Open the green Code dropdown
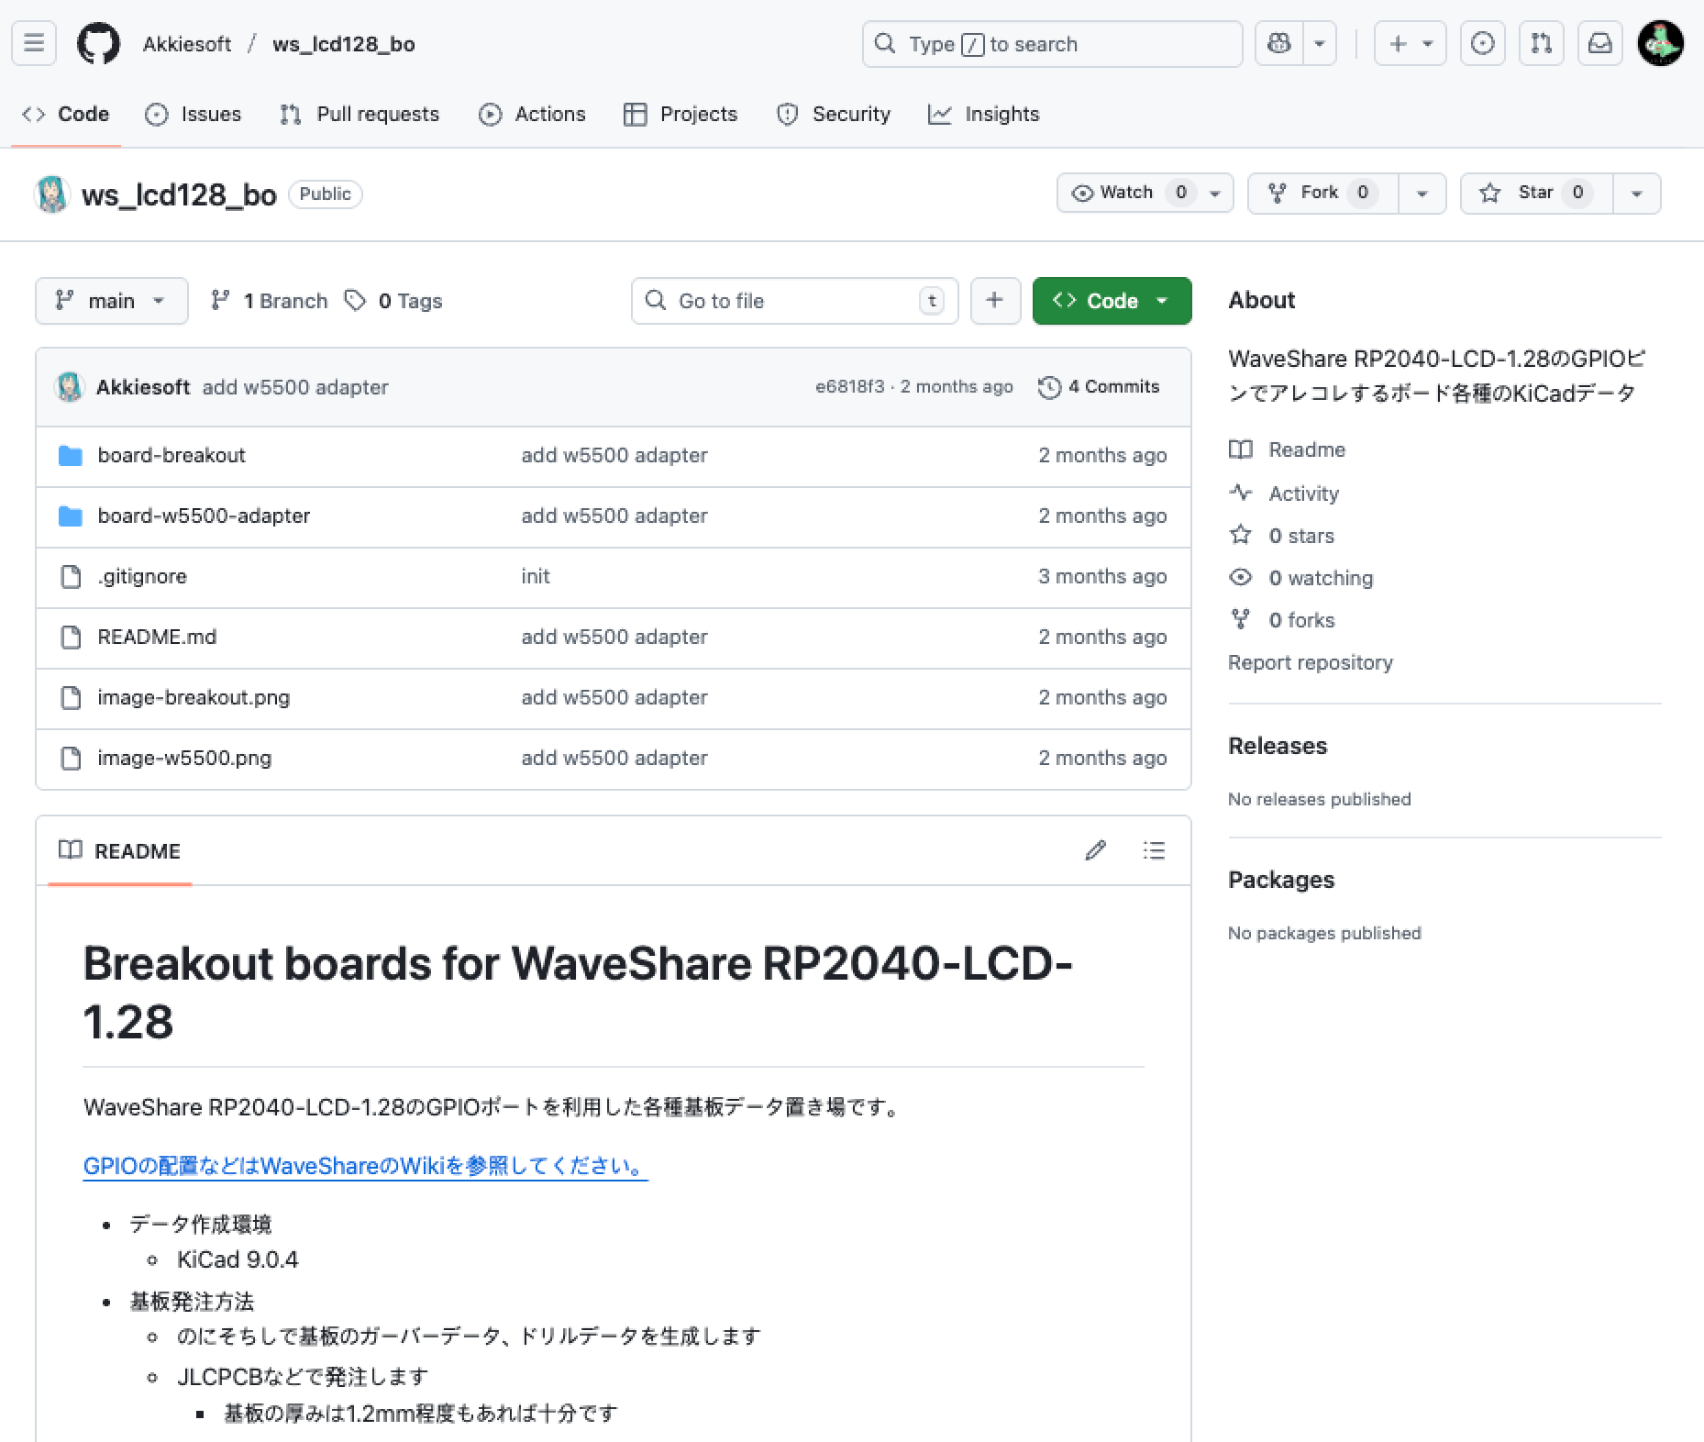This screenshot has height=1442, width=1704. [x=1112, y=301]
